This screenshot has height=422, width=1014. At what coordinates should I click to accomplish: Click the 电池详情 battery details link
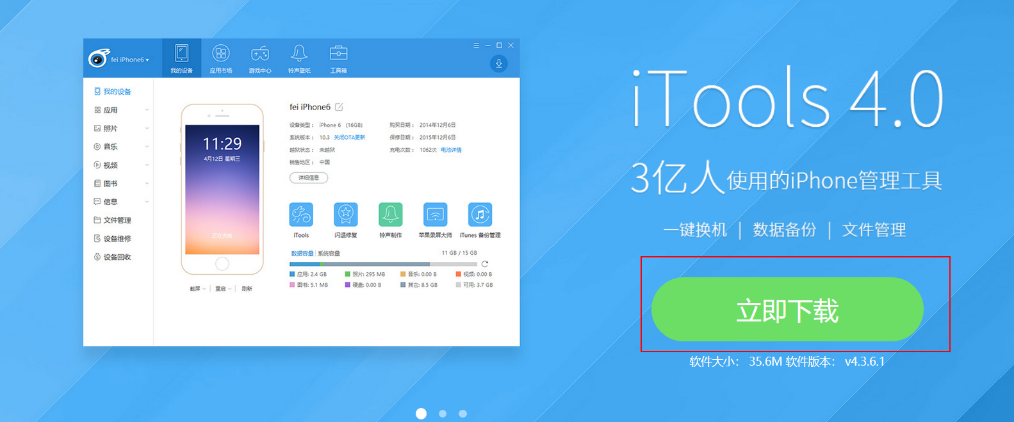(x=451, y=150)
